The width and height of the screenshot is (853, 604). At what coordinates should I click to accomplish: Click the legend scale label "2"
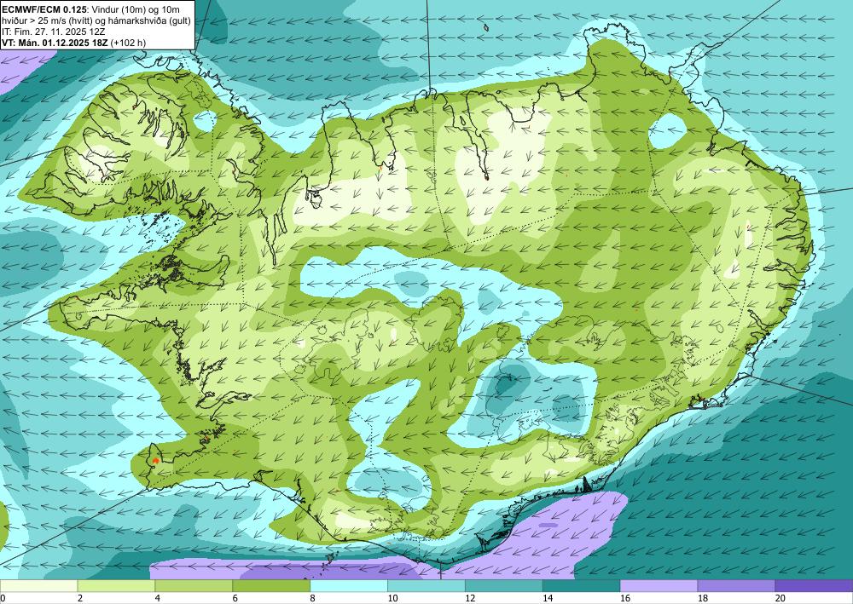point(80,598)
